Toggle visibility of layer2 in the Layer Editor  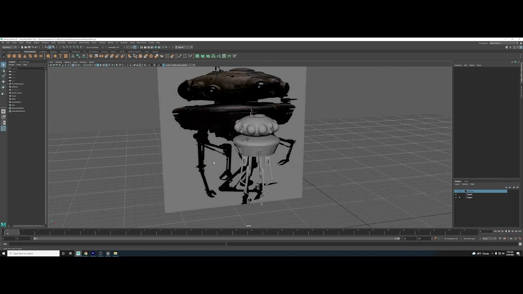[x=456, y=194]
